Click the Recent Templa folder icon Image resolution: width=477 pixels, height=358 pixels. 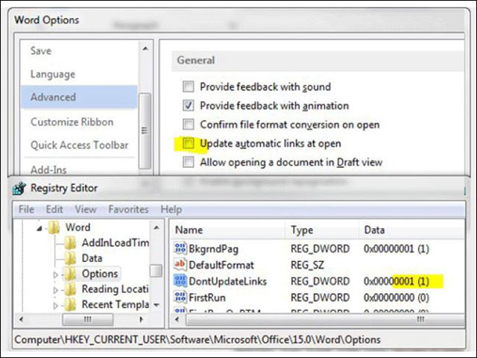(x=70, y=304)
